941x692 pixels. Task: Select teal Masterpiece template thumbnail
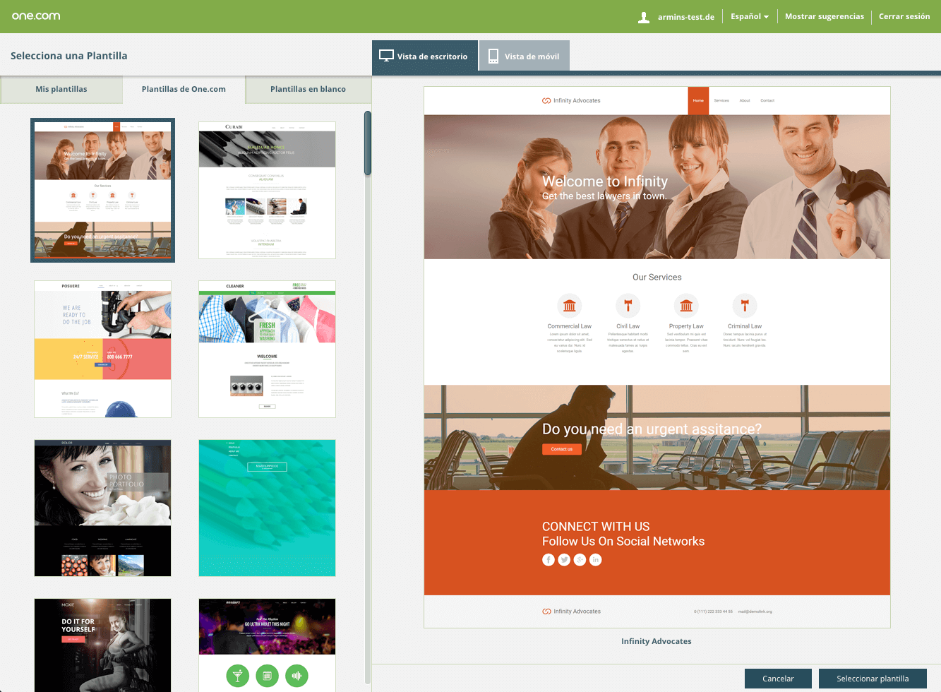267,508
